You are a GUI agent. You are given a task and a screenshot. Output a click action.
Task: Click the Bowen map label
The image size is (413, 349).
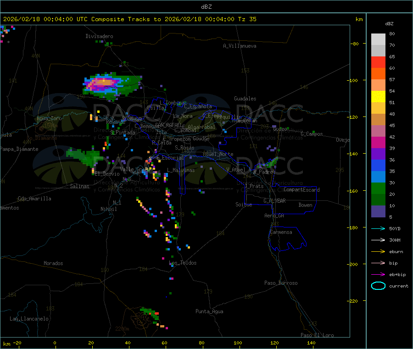tap(306, 205)
